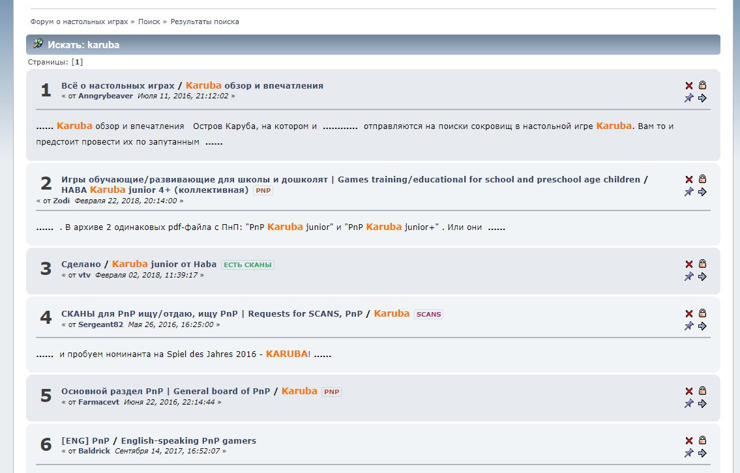Click the date 'Сентября 14, 2017, 16:52:07'
Screen dimensions: 740x473
(x=167, y=451)
